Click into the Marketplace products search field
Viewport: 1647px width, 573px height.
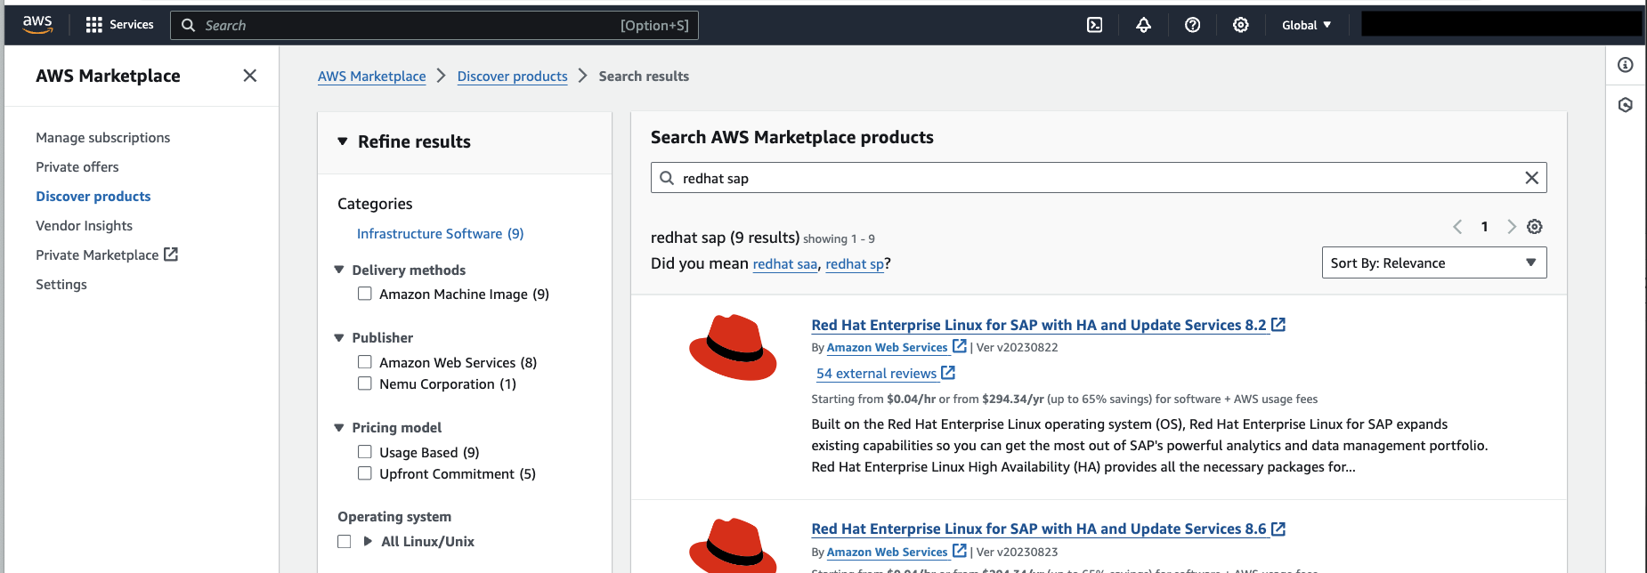pos(1099,178)
